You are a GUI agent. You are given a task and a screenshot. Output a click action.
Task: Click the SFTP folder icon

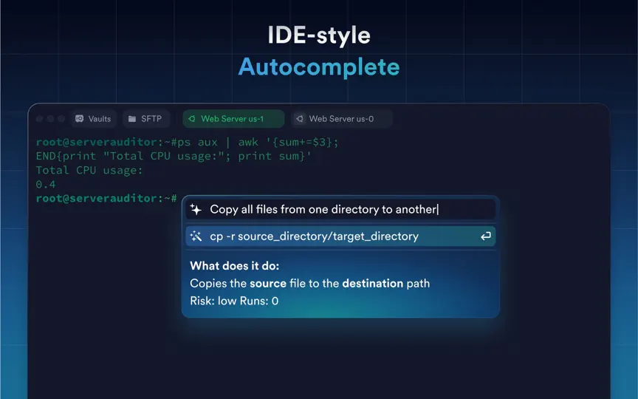click(x=132, y=119)
